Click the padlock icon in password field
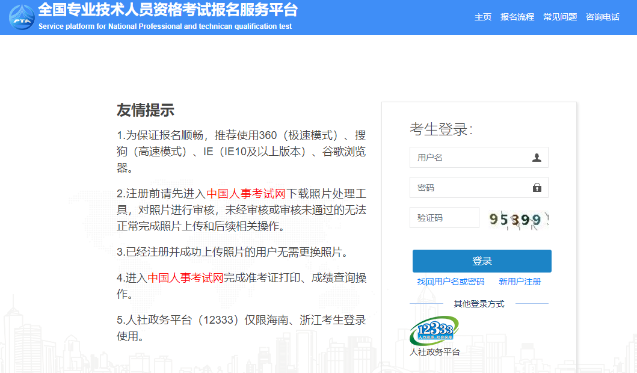Screen dimensions: 637x373 537,188
